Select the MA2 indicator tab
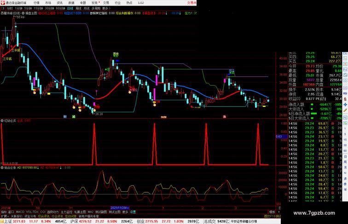Screen dimensions: 348x224 (x=90, y=212)
